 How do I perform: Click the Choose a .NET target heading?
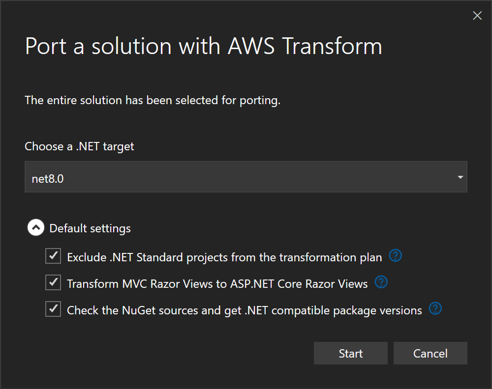(x=79, y=146)
